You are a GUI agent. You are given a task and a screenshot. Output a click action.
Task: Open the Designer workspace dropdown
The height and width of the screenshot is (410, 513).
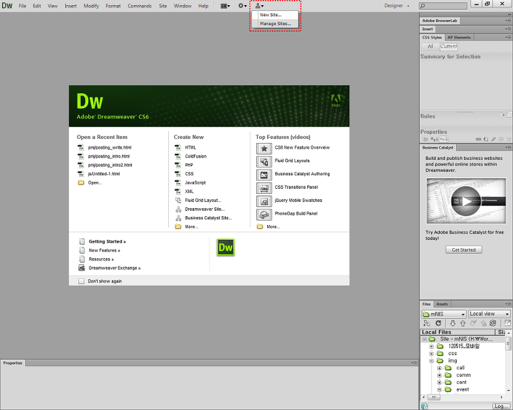(397, 6)
